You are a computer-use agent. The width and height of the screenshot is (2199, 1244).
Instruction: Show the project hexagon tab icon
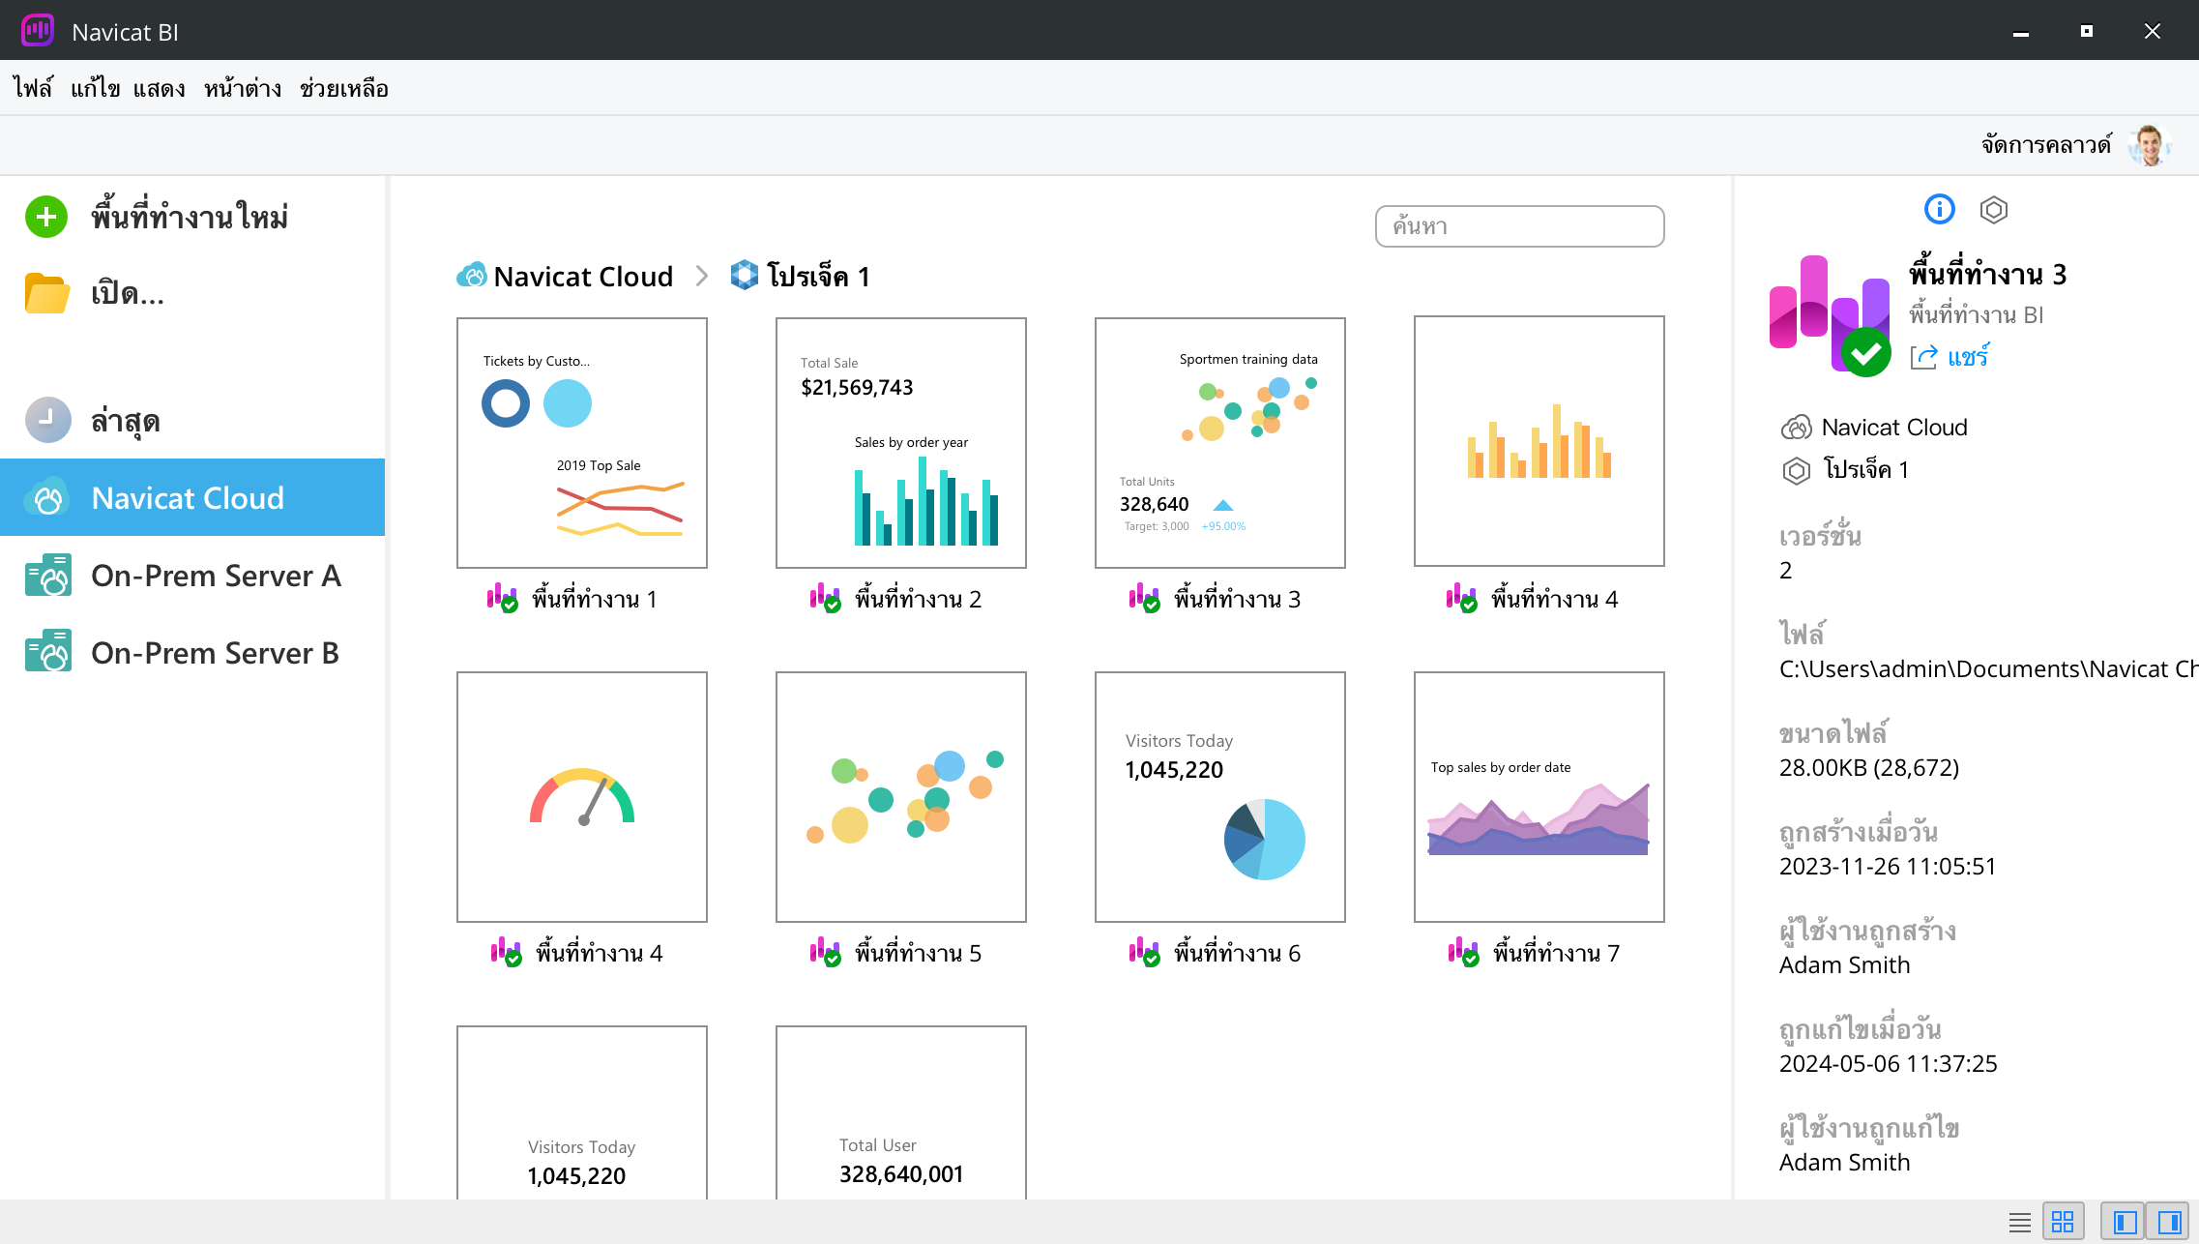click(1993, 209)
